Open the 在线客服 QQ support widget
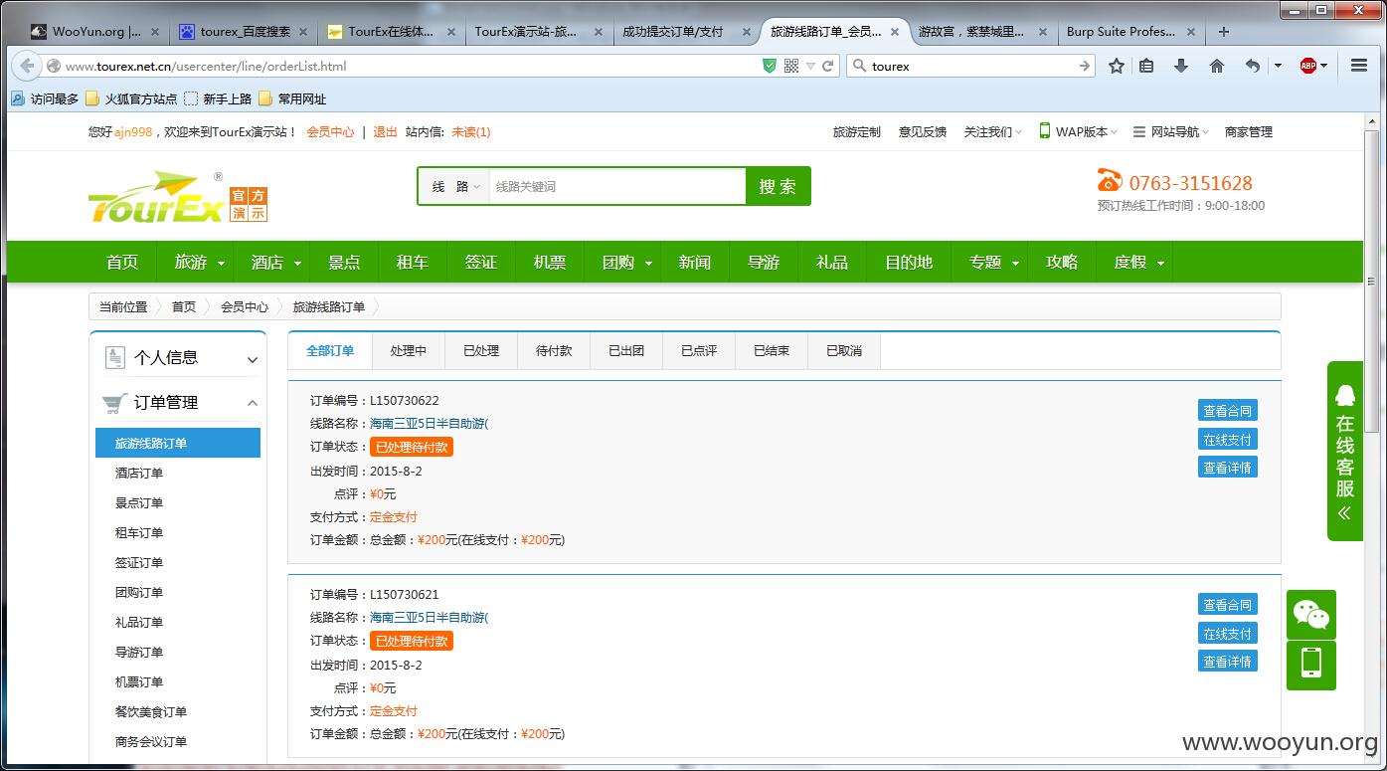 (1344, 451)
